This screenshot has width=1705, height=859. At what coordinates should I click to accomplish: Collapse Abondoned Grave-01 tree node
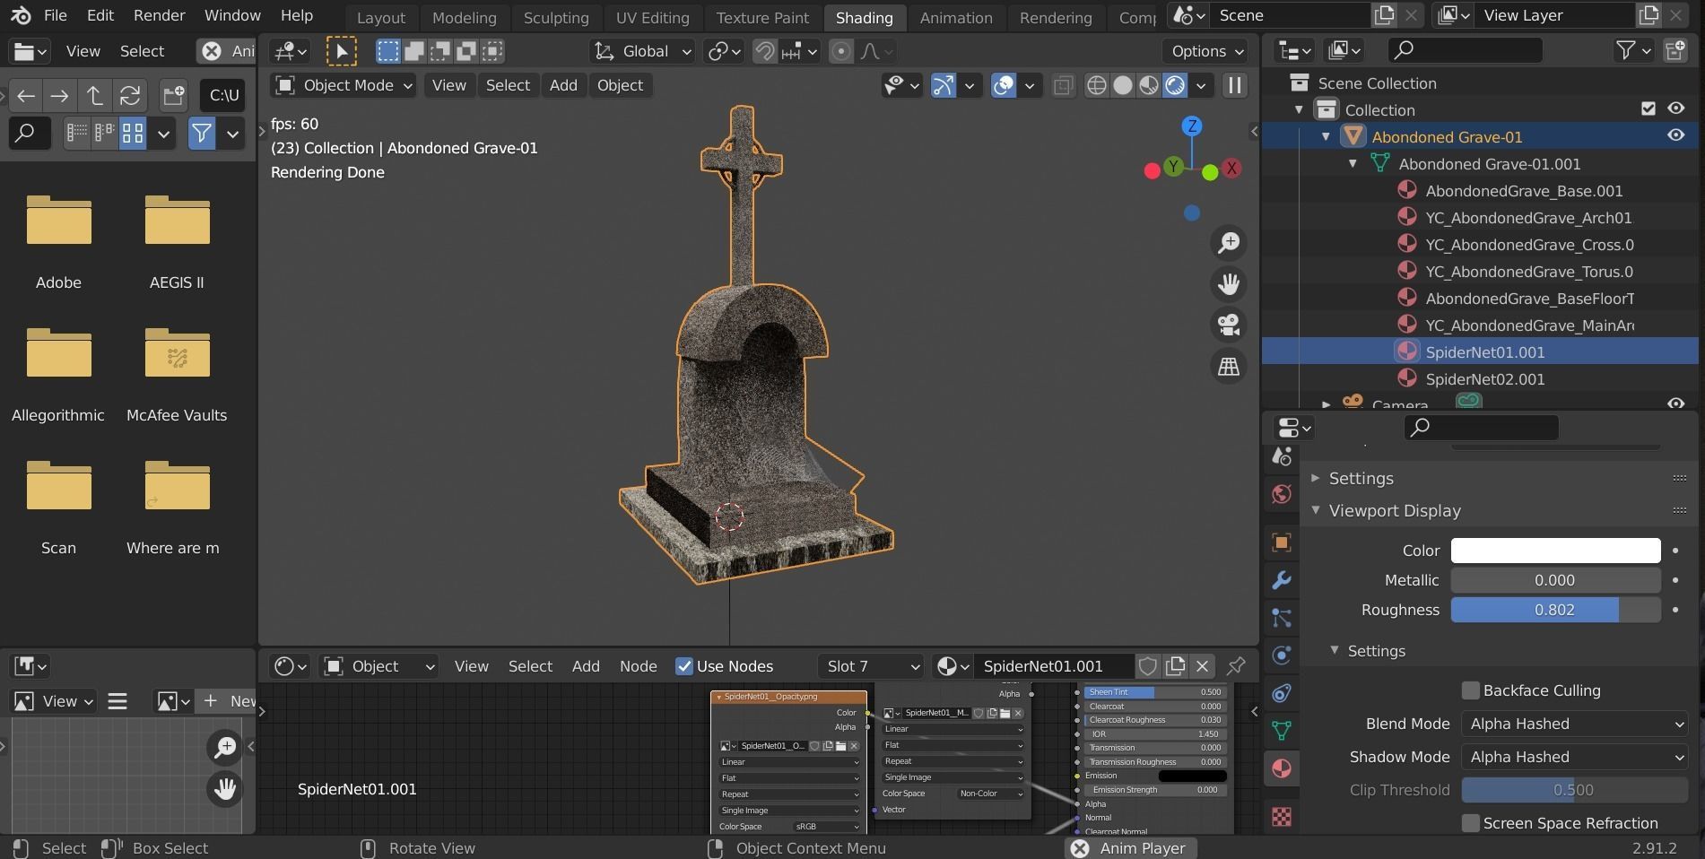pos(1326,136)
